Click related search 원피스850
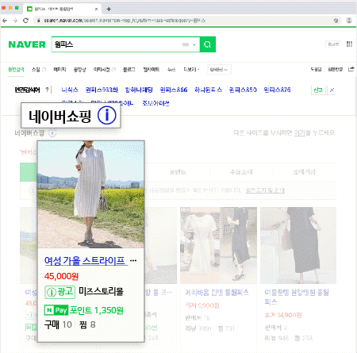 (243, 90)
